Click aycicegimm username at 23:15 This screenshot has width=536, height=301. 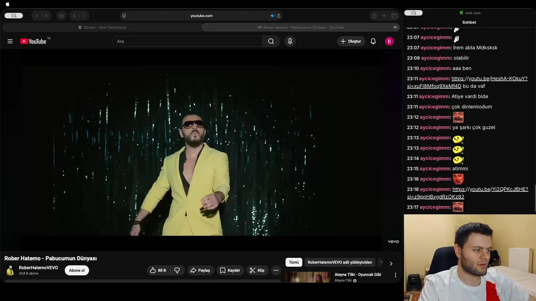435,169
